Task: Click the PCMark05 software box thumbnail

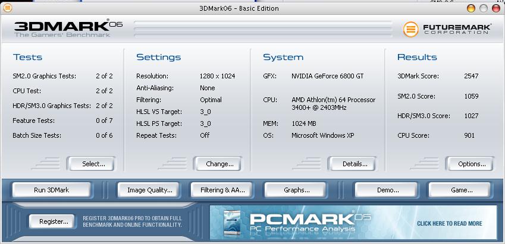Action: [x=233, y=223]
